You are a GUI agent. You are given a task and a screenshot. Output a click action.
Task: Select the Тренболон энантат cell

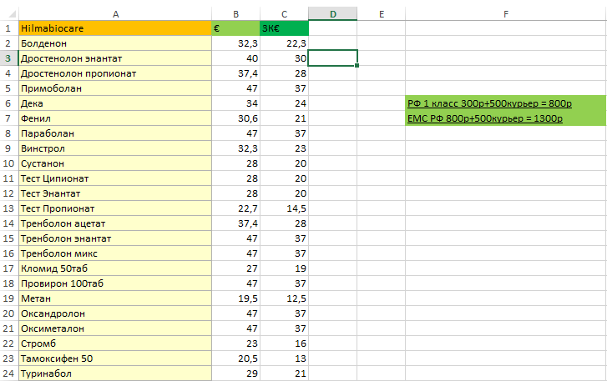tap(115, 238)
